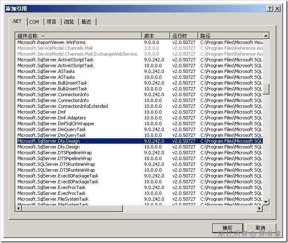Click runtime cell of ConnectionInfoExtended row
This screenshot has height=243, width=288.
click(x=184, y=106)
